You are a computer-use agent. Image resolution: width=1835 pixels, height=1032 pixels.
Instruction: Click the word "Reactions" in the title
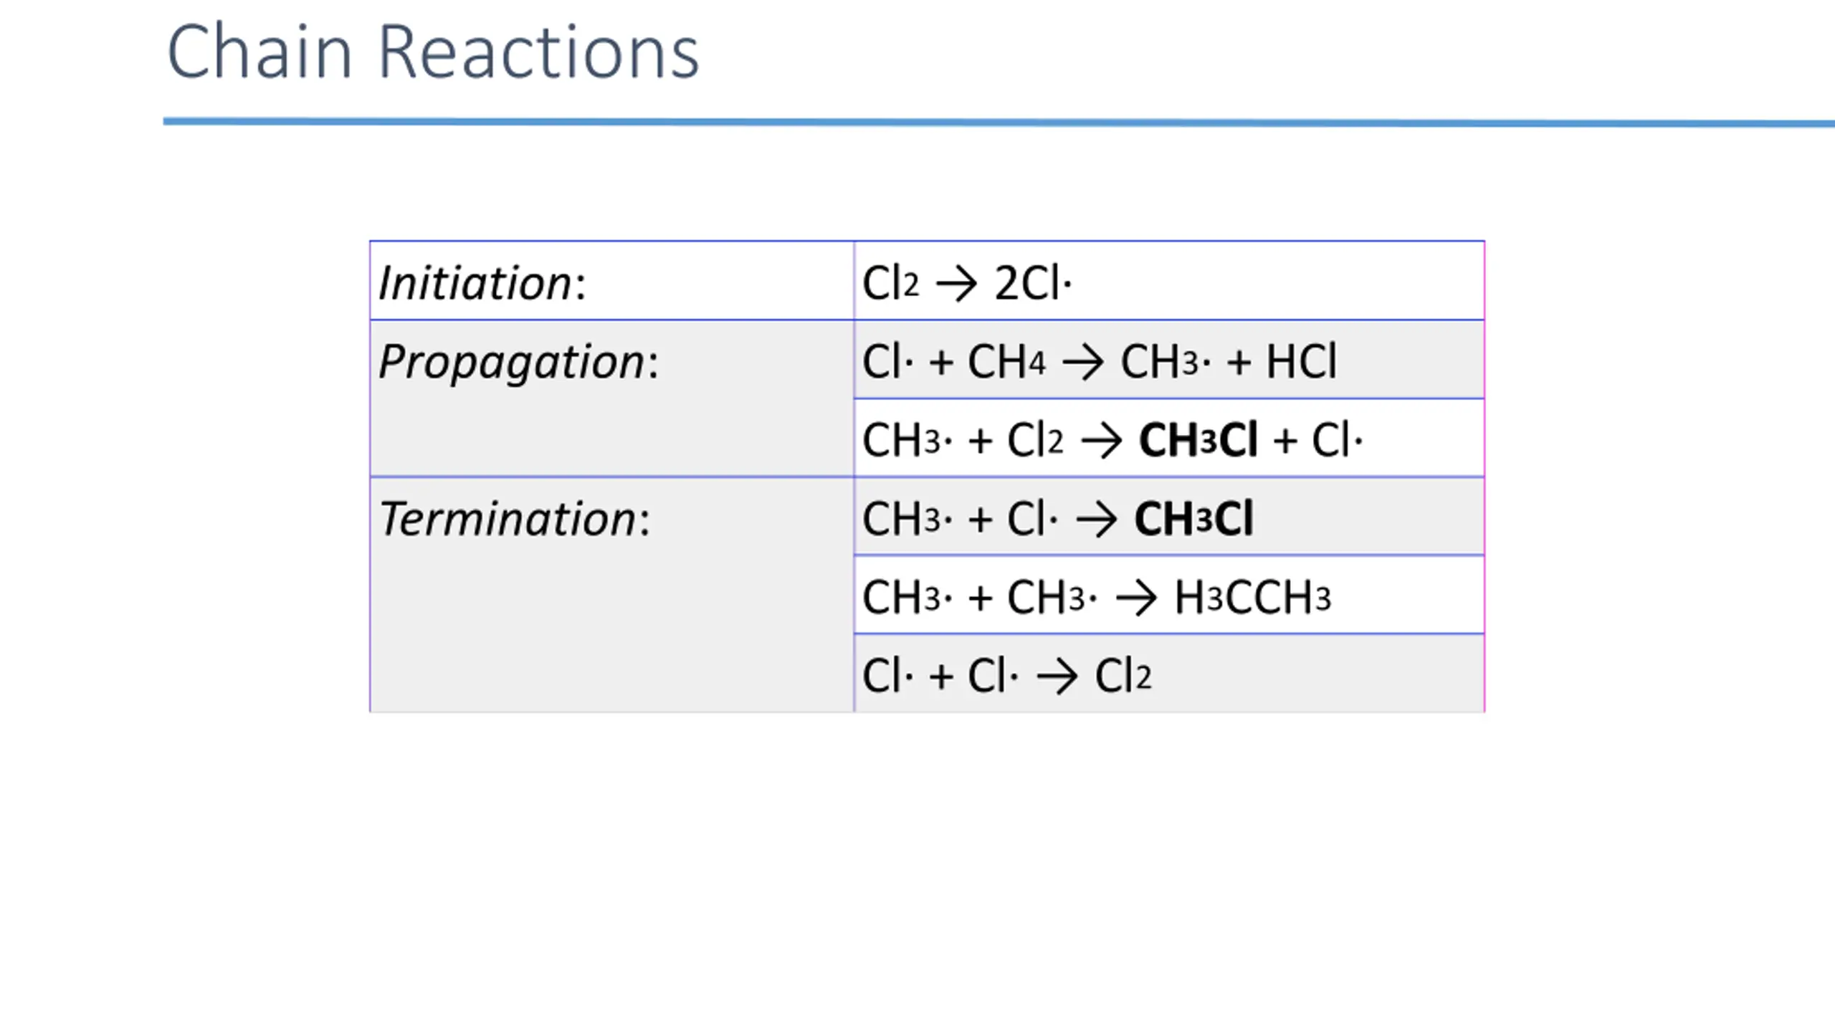tap(538, 52)
